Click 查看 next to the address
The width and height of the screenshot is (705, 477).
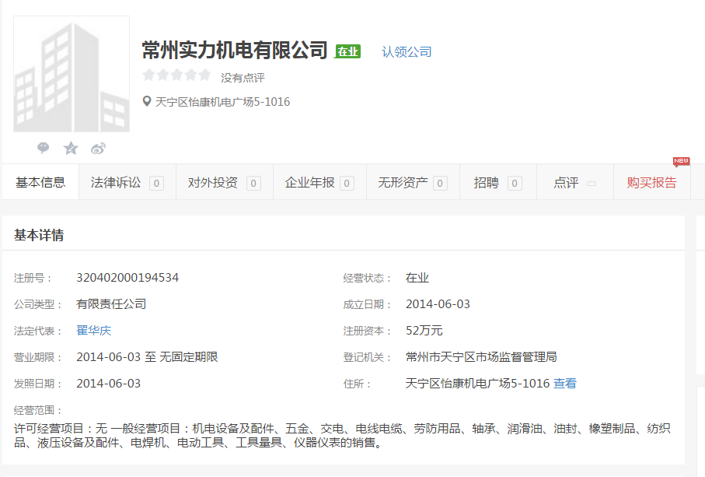click(565, 383)
